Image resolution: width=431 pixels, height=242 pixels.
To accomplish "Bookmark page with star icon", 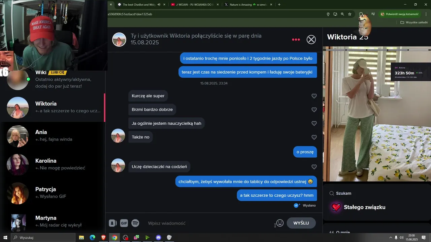I will click(x=350, y=14).
